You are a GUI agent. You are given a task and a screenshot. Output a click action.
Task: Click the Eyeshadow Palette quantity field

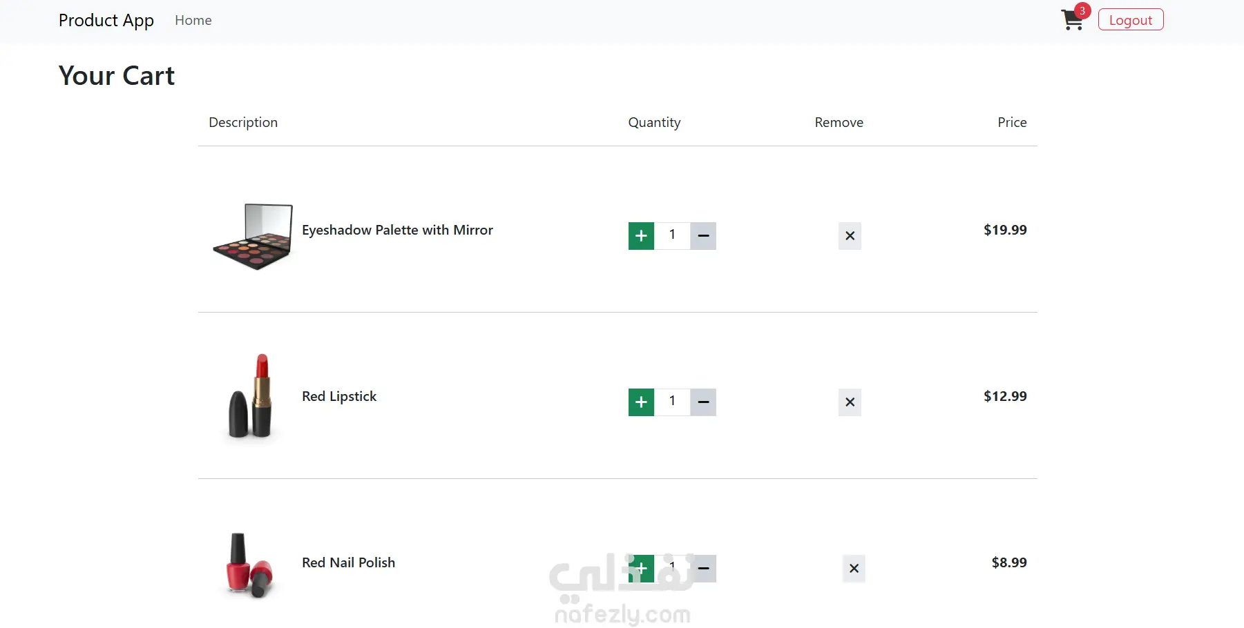click(x=672, y=235)
